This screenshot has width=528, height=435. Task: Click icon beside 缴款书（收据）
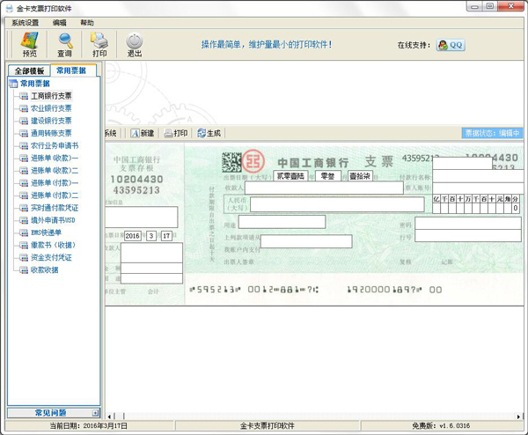point(24,245)
